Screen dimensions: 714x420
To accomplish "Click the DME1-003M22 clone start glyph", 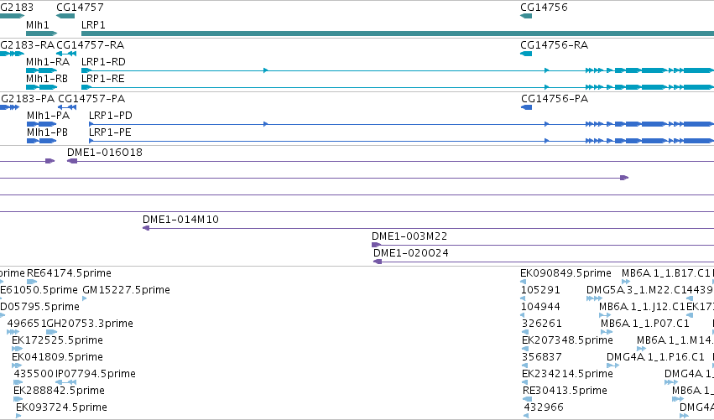I will (376, 245).
